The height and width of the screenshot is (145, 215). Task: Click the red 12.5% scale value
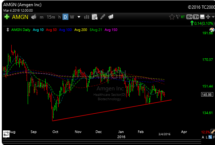(206, 132)
